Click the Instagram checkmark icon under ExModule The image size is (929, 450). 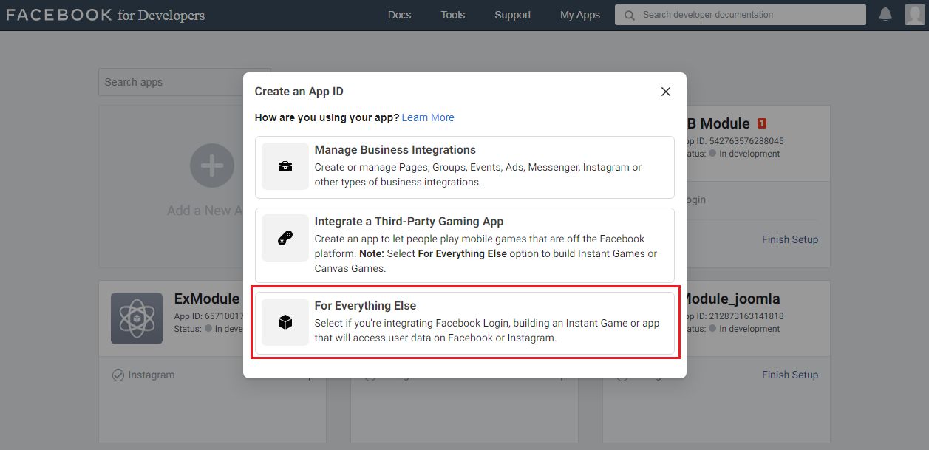(x=118, y=375)
